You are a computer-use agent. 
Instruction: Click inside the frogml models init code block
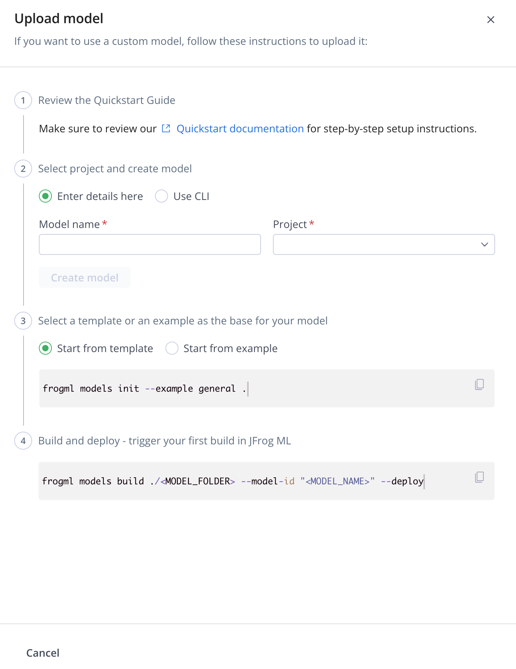tap(267, 388)
